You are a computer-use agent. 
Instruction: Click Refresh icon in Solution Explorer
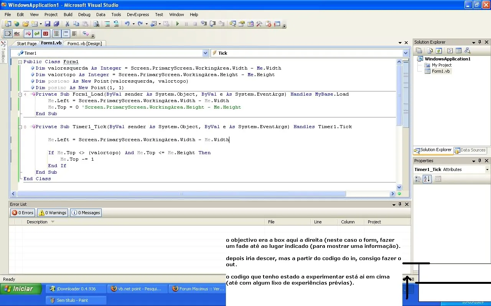click(439, 50)
